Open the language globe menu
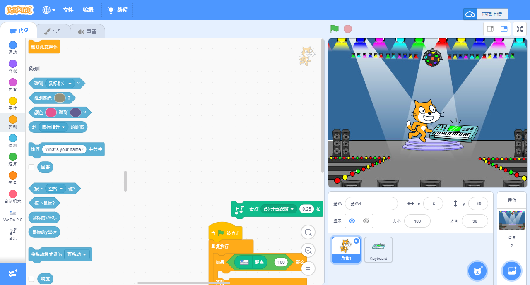This screenshot has width=530, height=285. 49,10
